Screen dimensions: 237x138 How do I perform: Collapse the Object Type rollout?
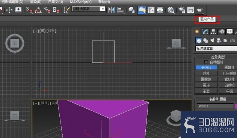point(197,57)
